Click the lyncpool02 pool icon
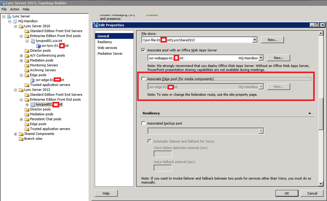 click(33, 104)
